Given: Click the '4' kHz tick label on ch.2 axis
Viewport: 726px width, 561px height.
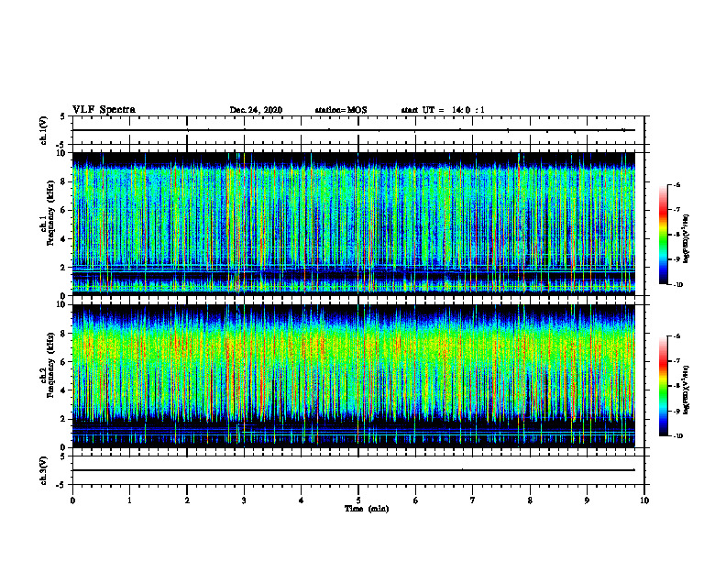Looking at the screenshot, I should tap(63, 390).
